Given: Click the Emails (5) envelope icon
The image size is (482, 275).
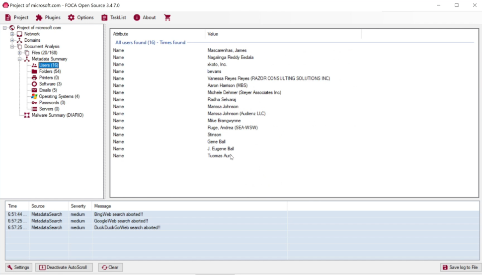Looking at the screenshot, I should (x=34, y=90).
